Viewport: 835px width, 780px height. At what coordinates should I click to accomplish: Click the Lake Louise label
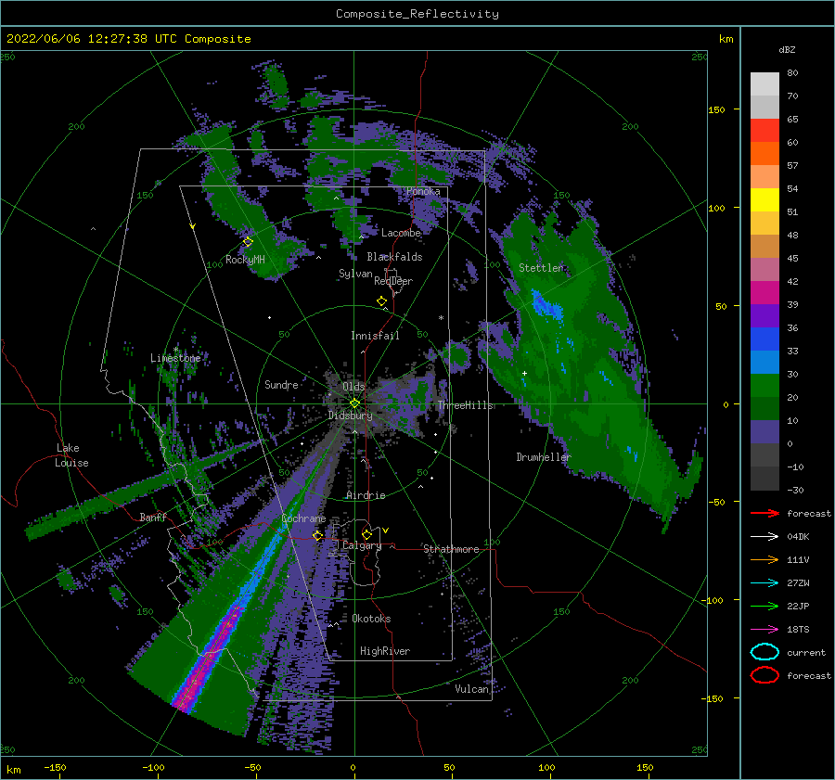[x=71, y=455]
